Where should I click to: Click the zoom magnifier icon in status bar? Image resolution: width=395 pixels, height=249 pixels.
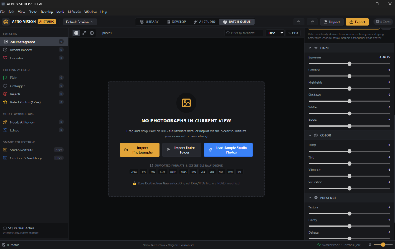370,245
